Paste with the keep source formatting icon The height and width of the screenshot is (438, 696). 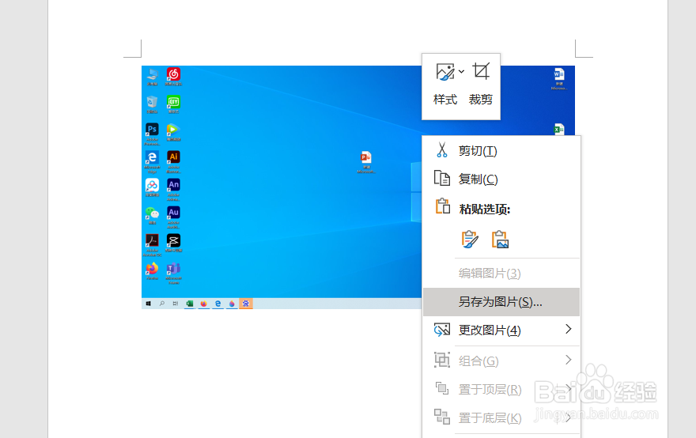pos(470,240)
